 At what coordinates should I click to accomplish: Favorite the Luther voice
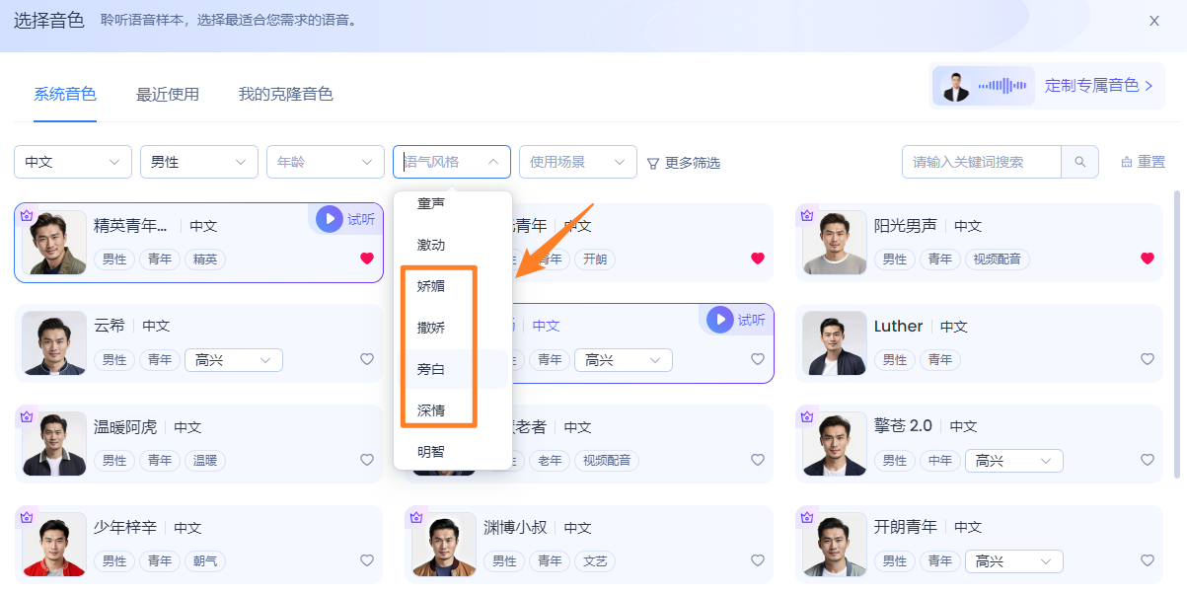1147,360
